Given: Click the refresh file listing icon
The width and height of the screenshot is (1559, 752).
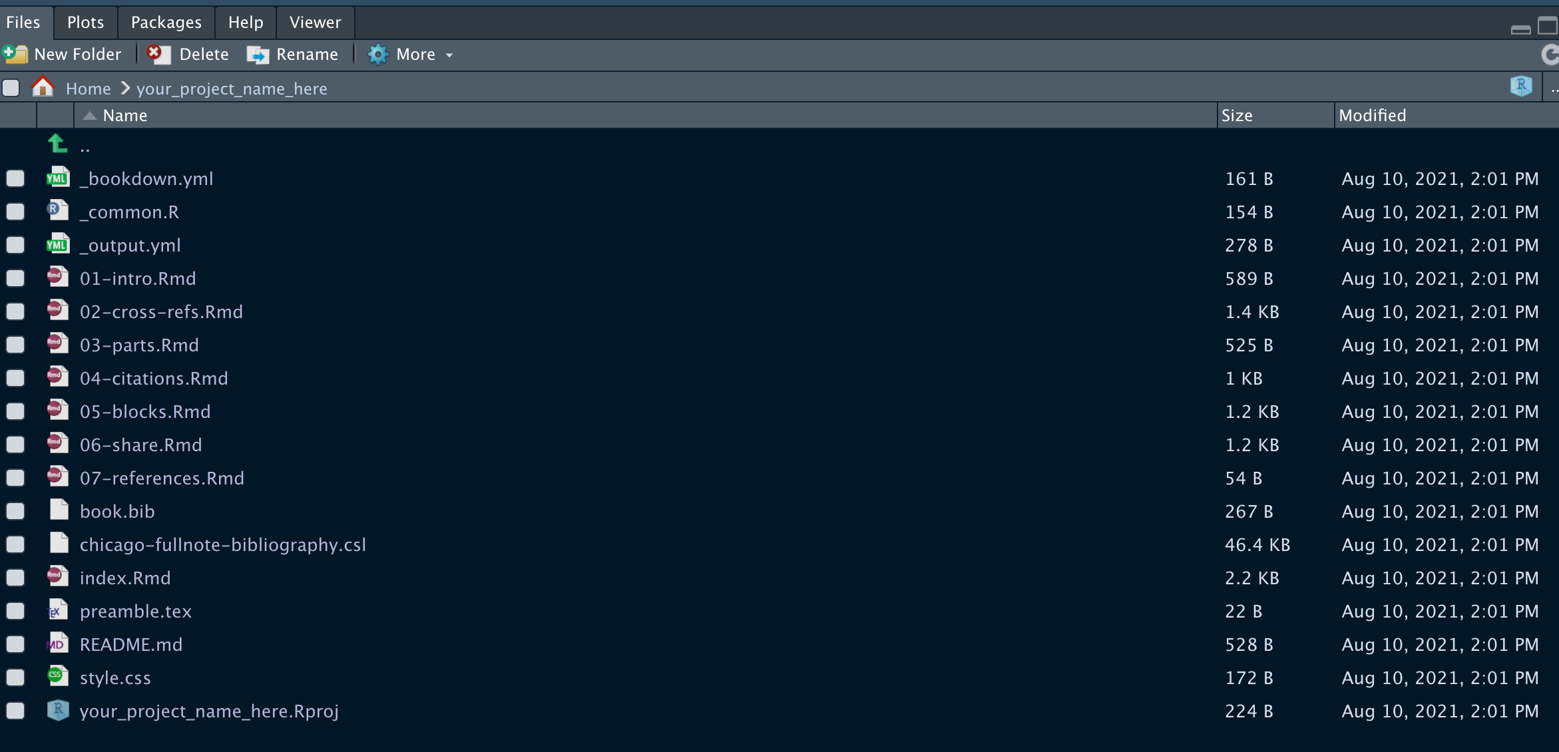Looking at the screenshot, I should click(1550, 55).
